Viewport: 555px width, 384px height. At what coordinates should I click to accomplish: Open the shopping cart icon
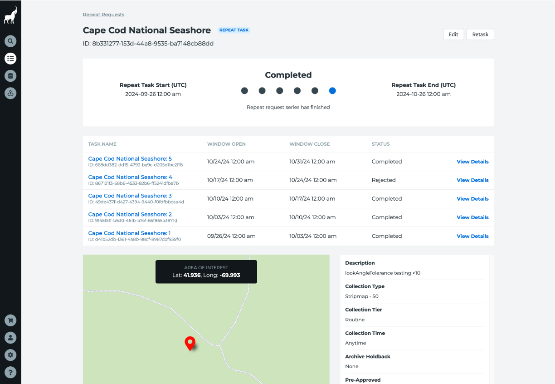pos(10,320)
